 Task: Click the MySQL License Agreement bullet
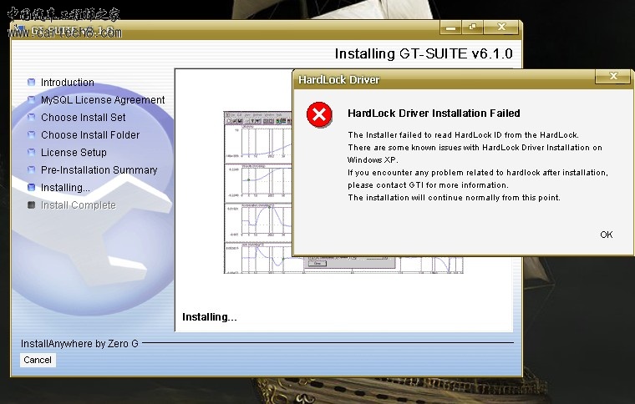32,100
